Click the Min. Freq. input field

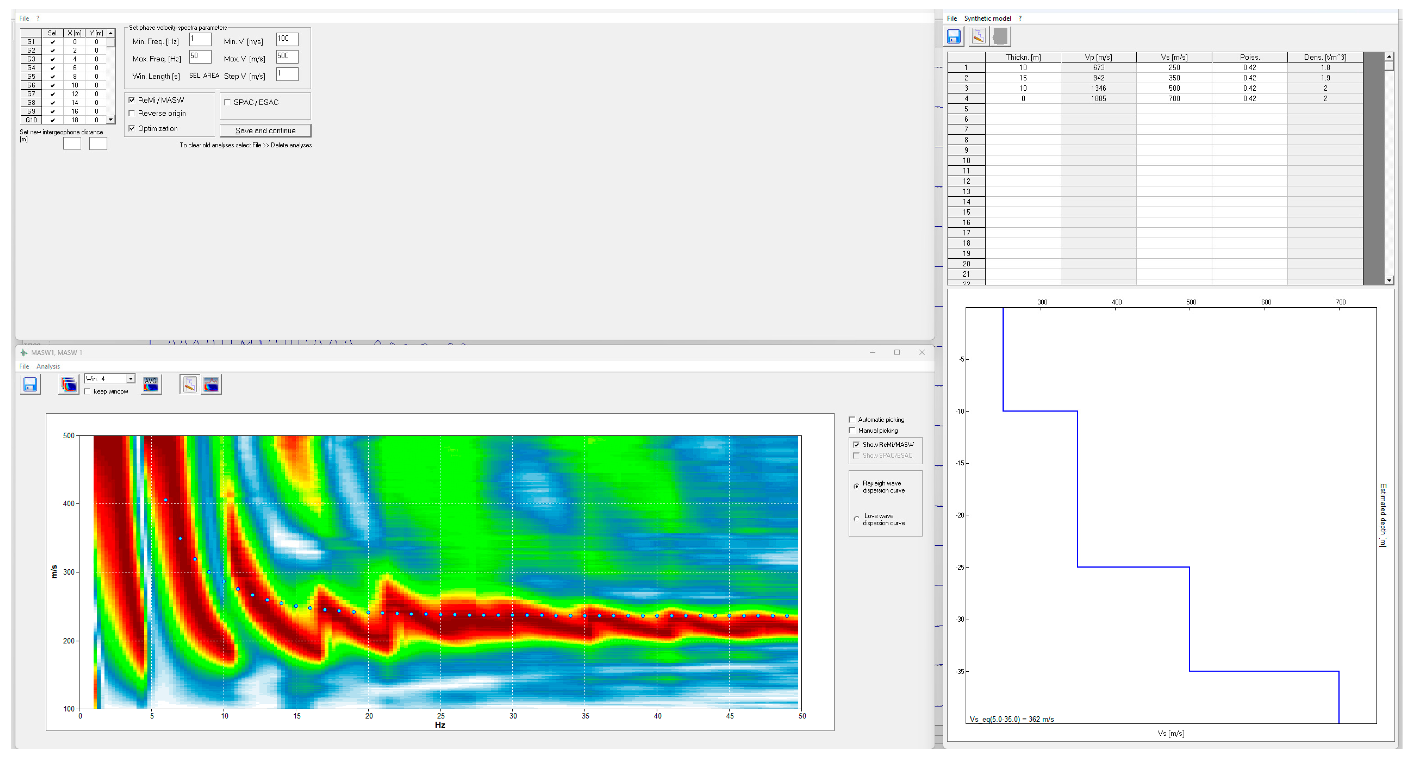[x=200, y=39]
